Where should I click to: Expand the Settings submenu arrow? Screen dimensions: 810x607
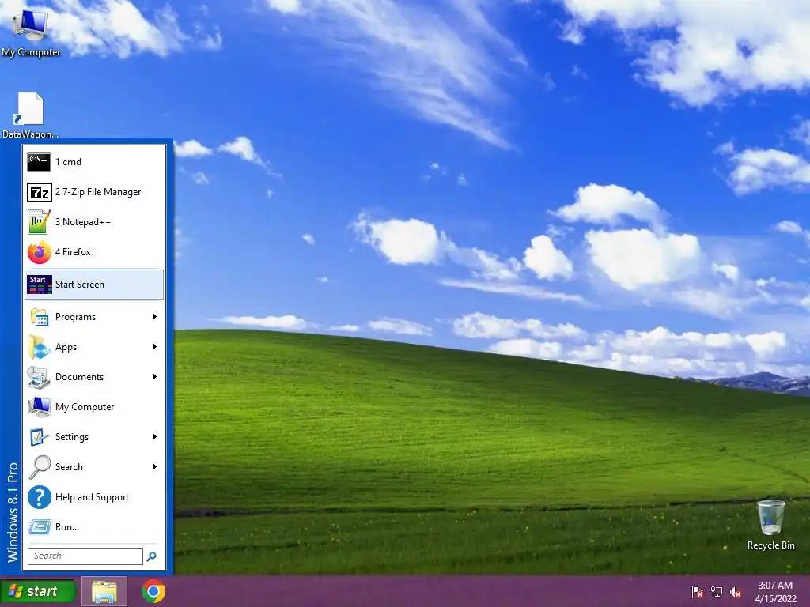[154, 437]
